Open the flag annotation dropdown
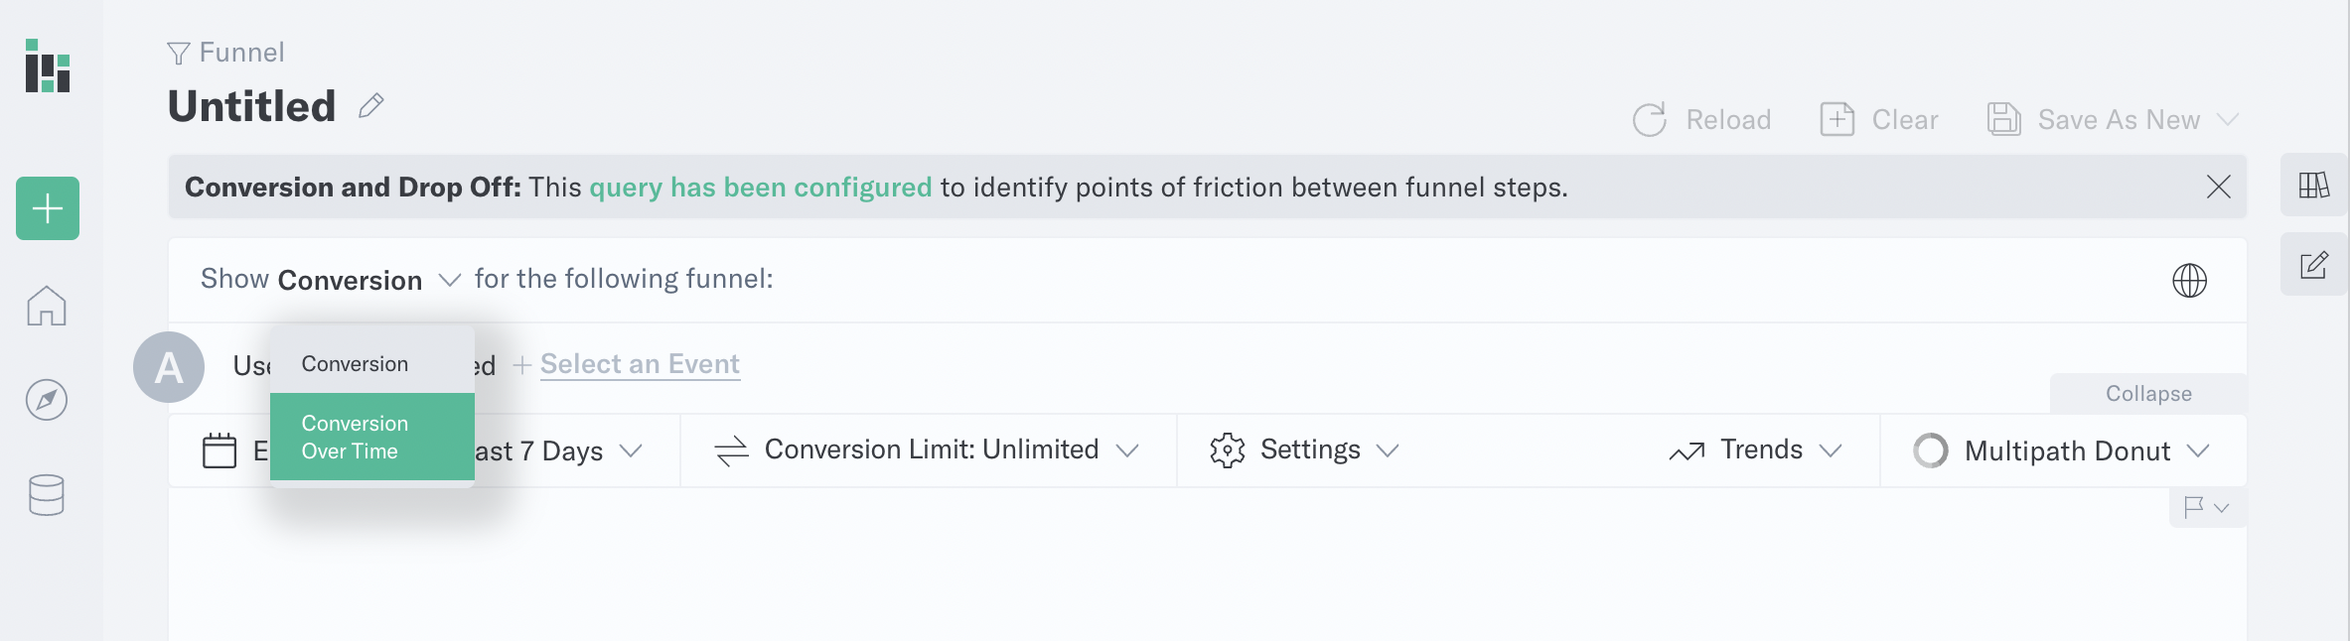 [2207, 507]
